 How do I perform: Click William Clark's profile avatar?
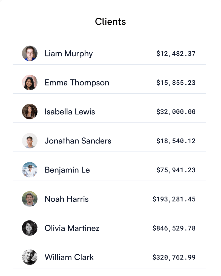(30, 257)
